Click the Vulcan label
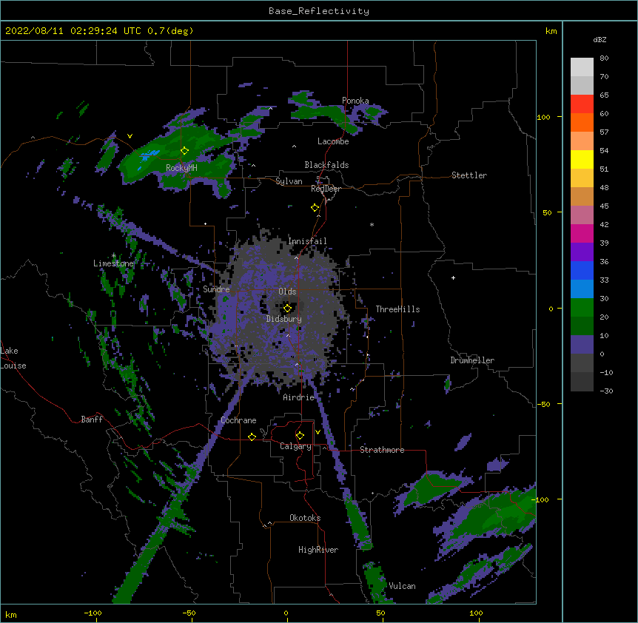This screenshot has width=638, height=623. coord(402,586)
